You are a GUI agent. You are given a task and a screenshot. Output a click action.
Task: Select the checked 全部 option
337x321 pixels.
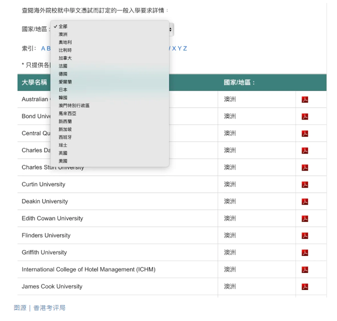(x=63, y=26)
